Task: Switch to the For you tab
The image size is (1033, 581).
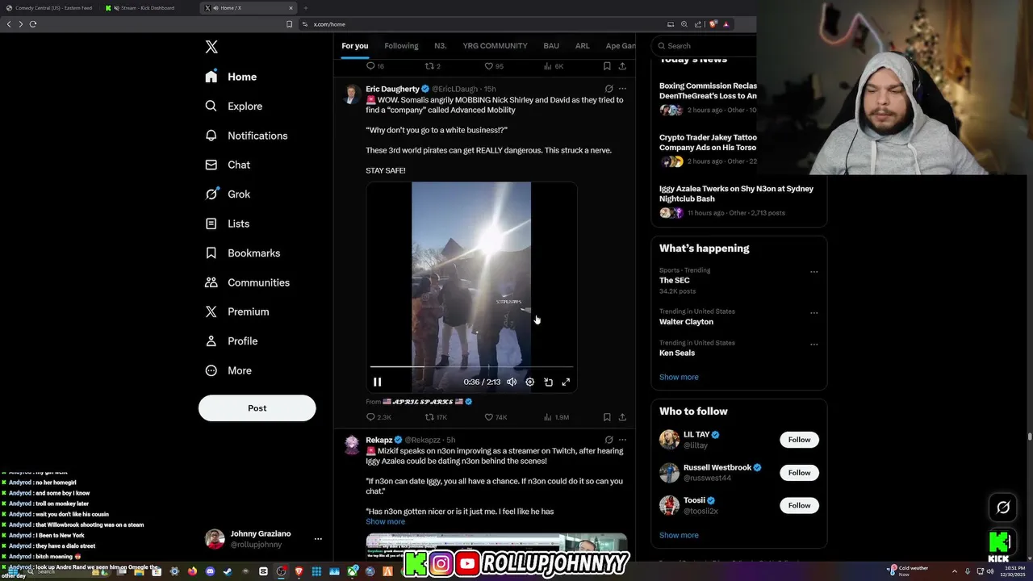Action: (x=354, y=46)
